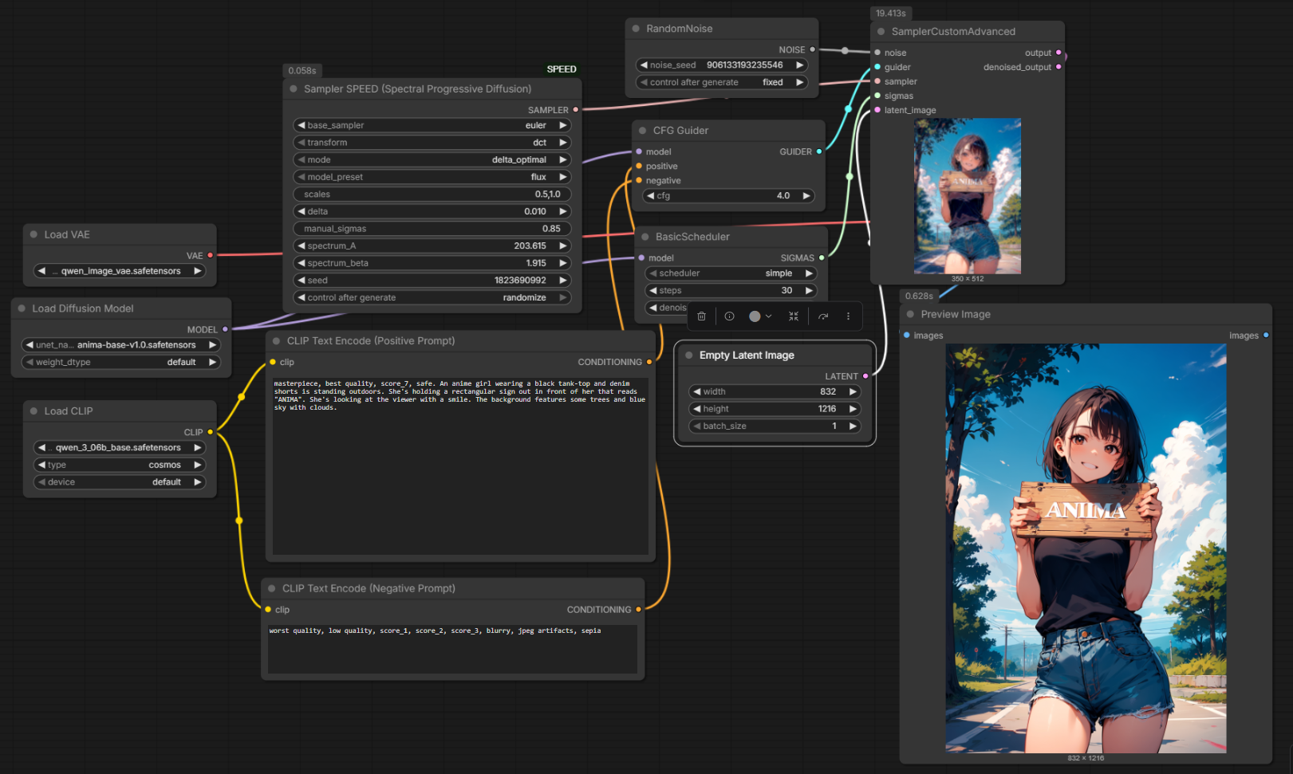Click the SPEED badge above the sampler node
Screen dimensions: 1293x774
point(562,69)
